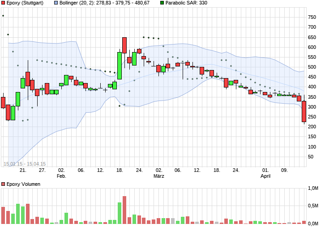325x228 pixels.
Task: Click the 650 price axis label
Action: (312, 37)
